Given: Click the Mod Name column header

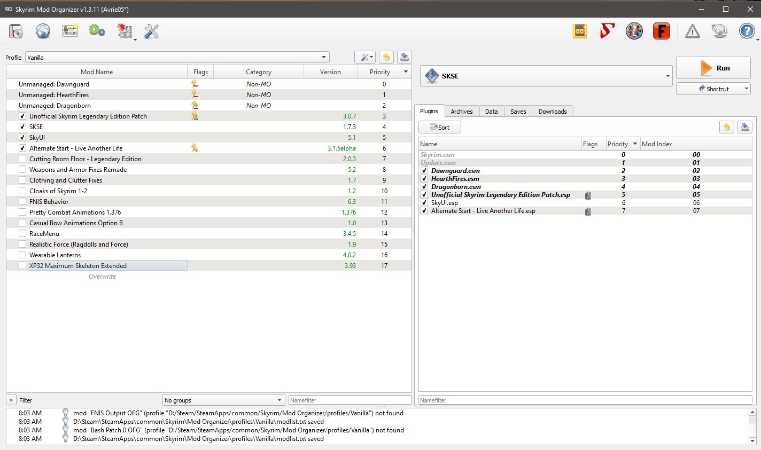Looking at the screenshot, I should 97,72.
